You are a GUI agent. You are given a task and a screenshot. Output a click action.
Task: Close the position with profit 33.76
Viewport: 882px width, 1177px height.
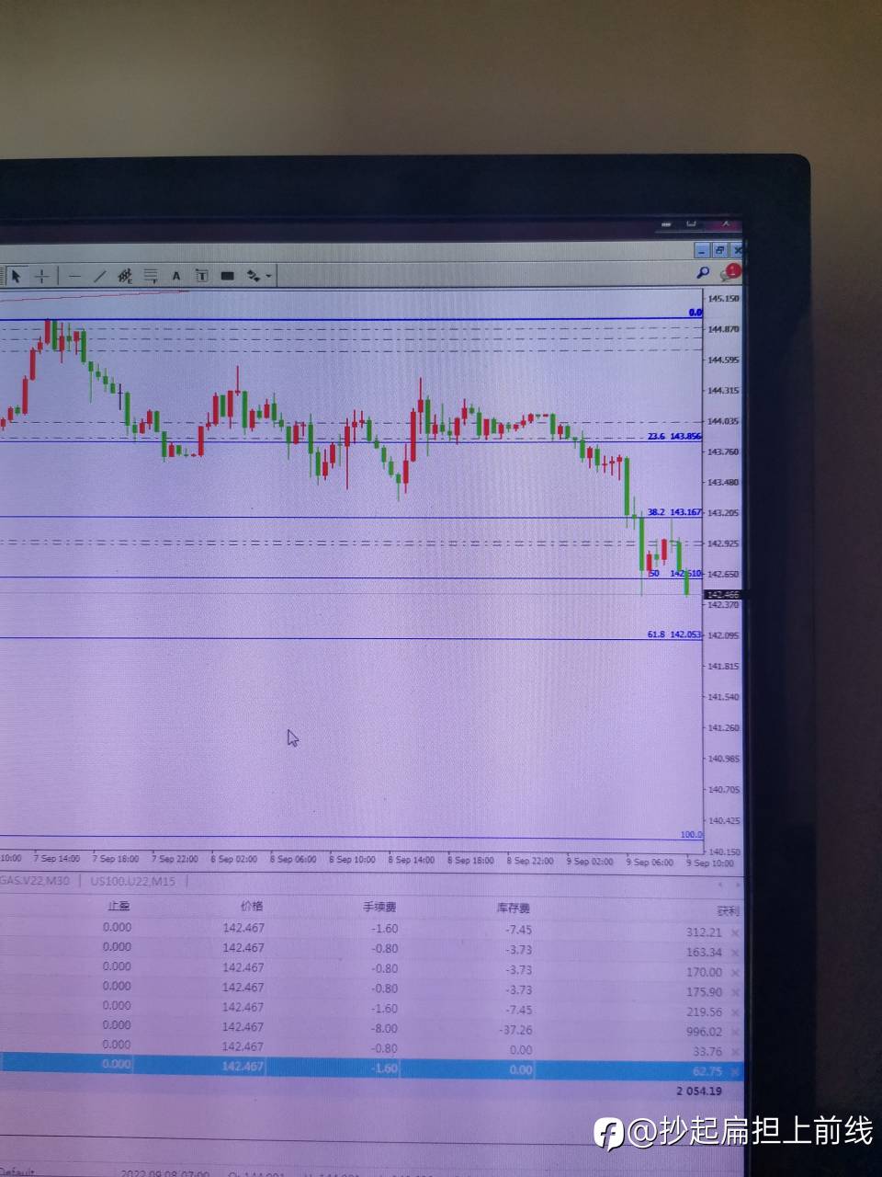tap(734, 1052)
